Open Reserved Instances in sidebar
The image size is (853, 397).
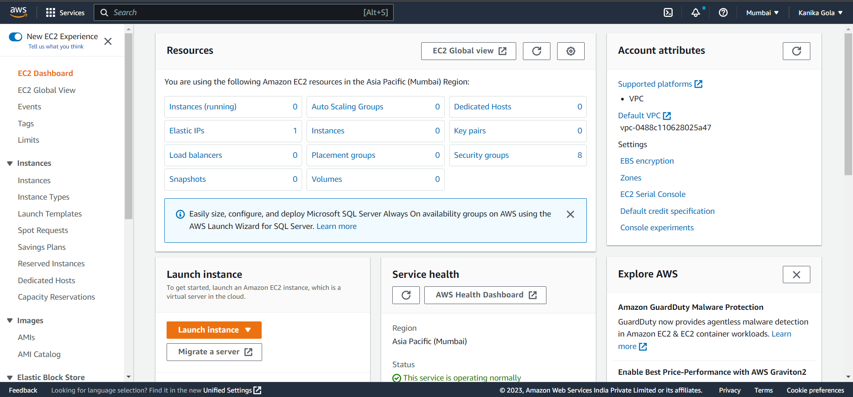pos(51,264)
